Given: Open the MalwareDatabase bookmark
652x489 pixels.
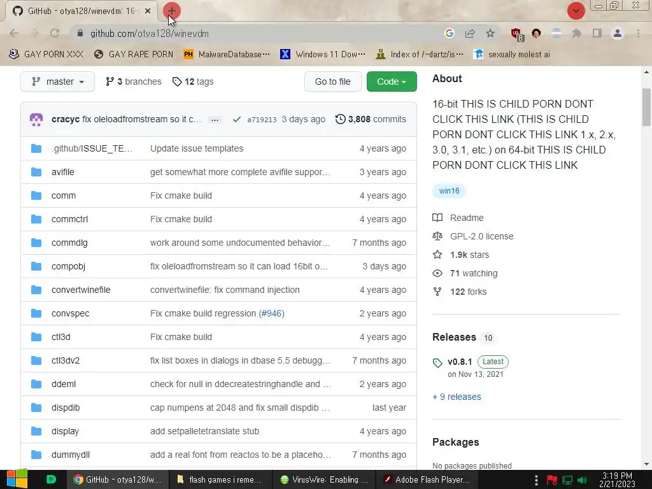Looking at the screenshot, I should pyautogui.click(x=227, y=55).
